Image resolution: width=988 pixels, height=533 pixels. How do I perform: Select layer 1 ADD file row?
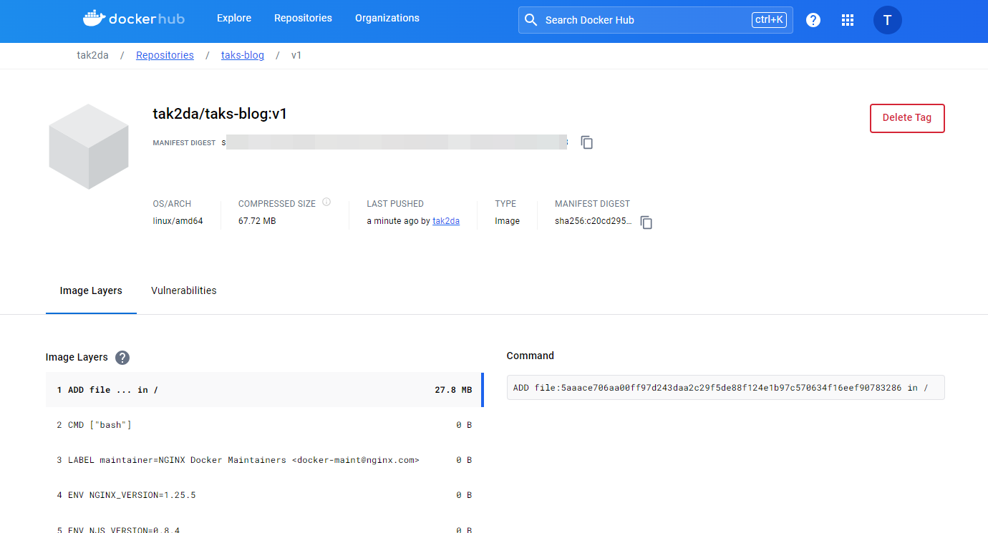click(264, 390)
